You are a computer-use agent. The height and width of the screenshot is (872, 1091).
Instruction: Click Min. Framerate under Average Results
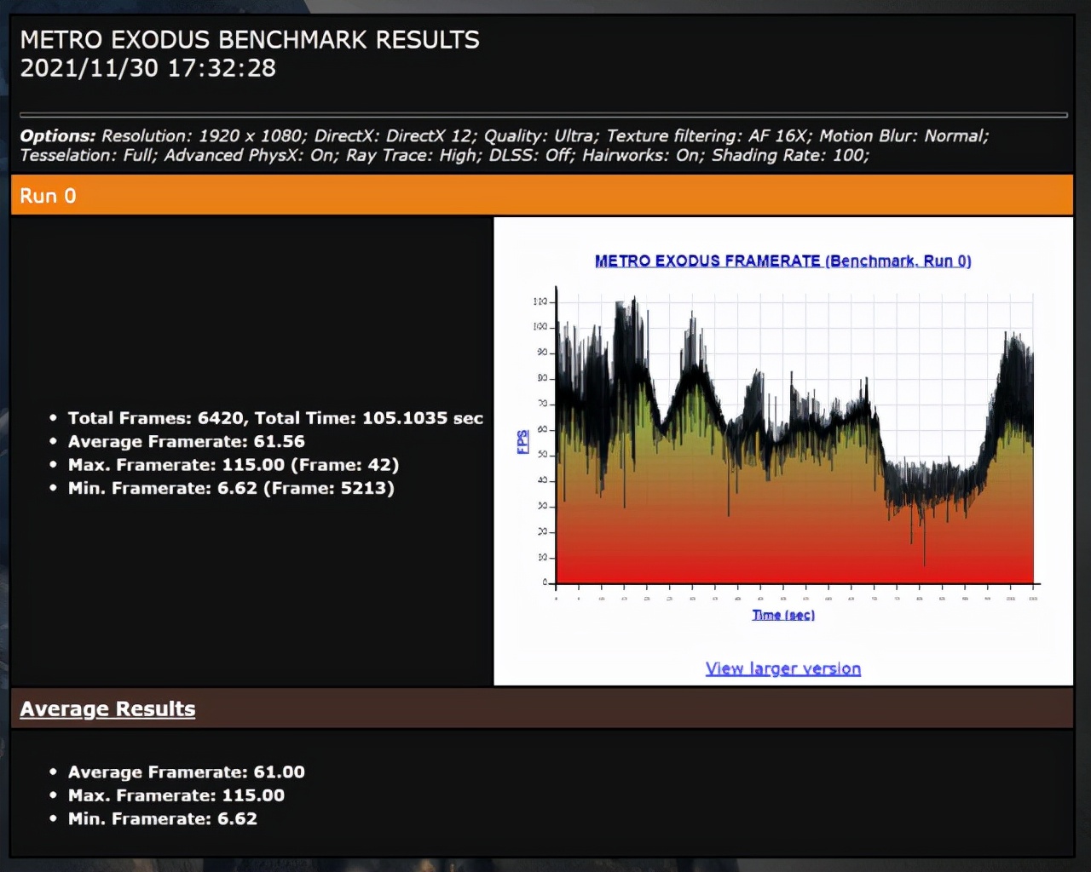pyautogui.click(x=162, y=818)
